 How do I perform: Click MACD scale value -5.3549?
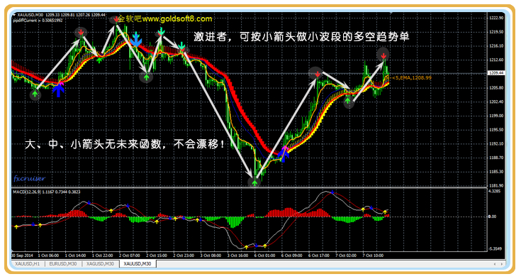pyautogui.click(x=495, y=249)
